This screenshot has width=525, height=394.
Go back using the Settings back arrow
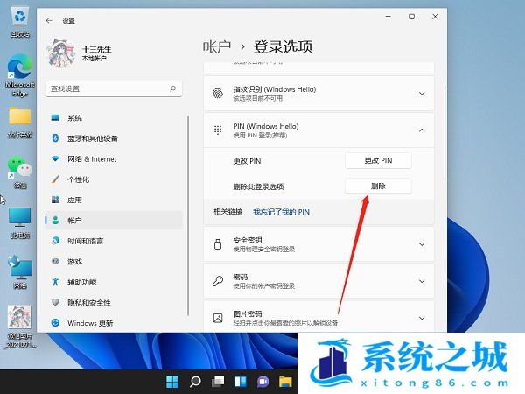[x=49, y=21]
